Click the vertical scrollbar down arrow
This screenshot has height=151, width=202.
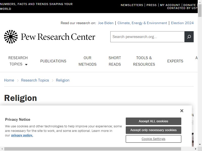[200, 144]
